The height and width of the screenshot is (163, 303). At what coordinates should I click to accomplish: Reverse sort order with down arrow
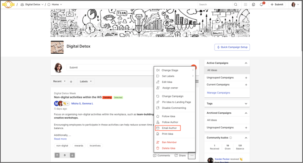[x=71, y=81]
